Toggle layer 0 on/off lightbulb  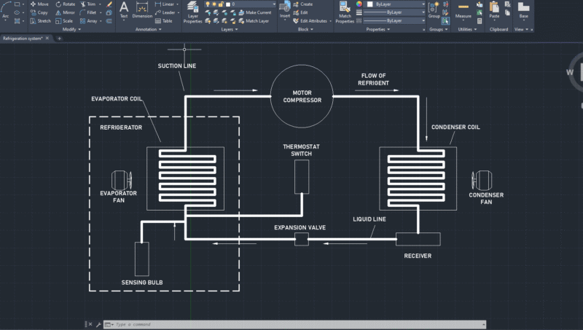[x=208, y=4]
